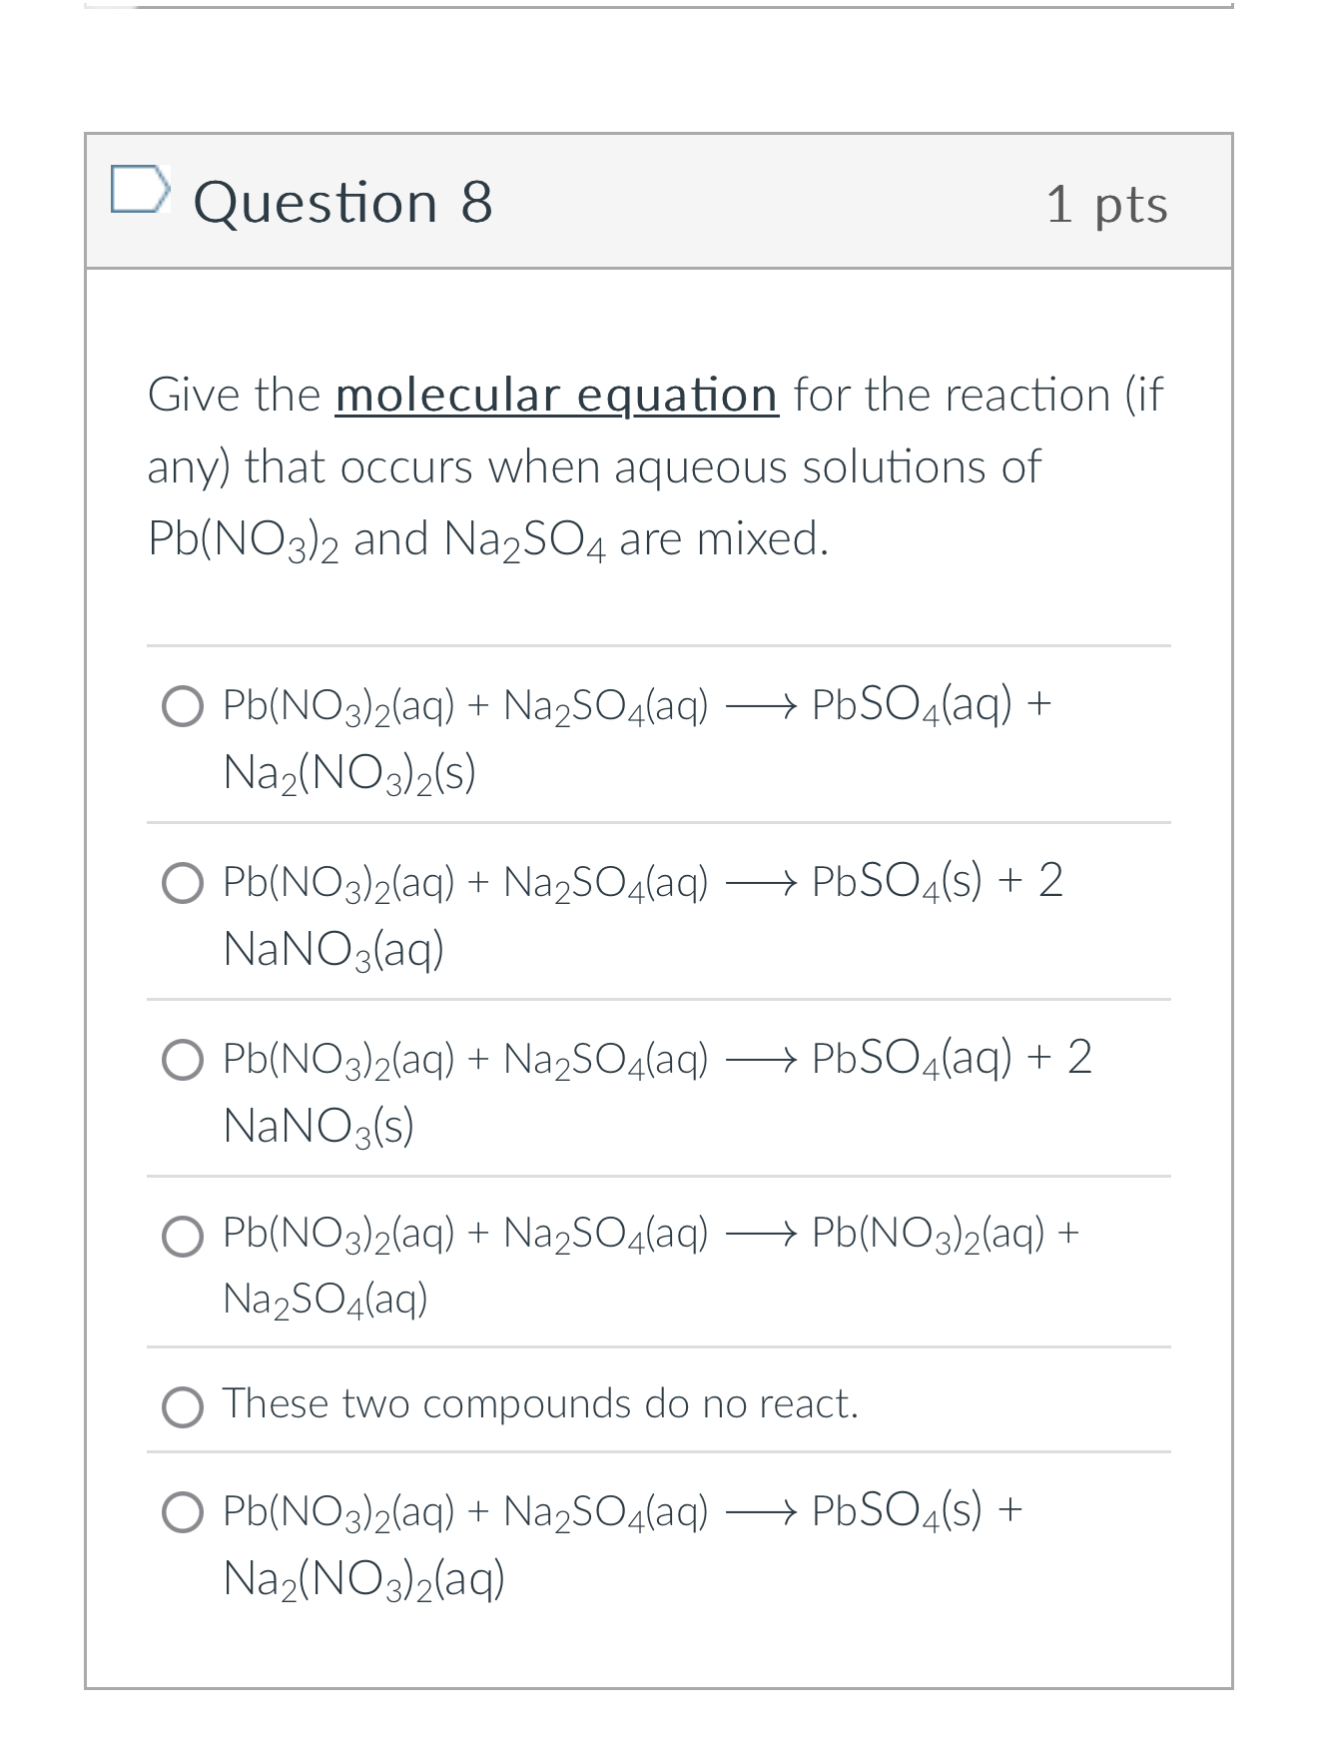This screenshot has height=1762, width=1318.
Task: Click the Na2SO4(aq) product text in fourth option
Action: [x=326, y=1300]
